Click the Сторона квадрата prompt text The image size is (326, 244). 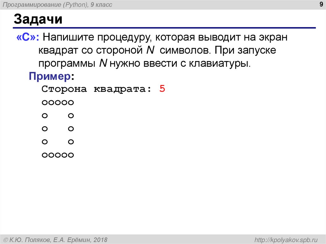[x=96, y=89]
